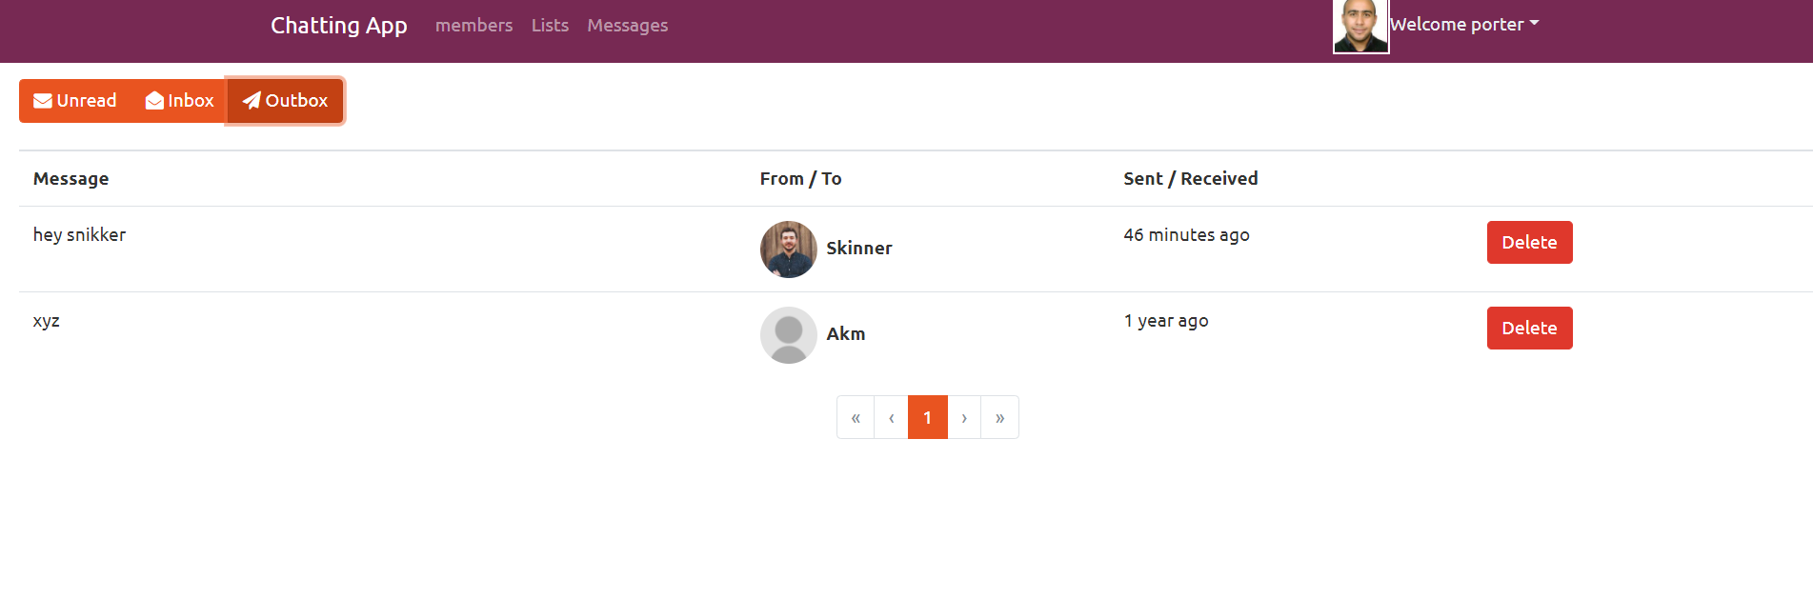The width and height of the screenshot is (1813, 599).
Task: Open the Welcome porter dropdown menu
Action: (1463, 24)
